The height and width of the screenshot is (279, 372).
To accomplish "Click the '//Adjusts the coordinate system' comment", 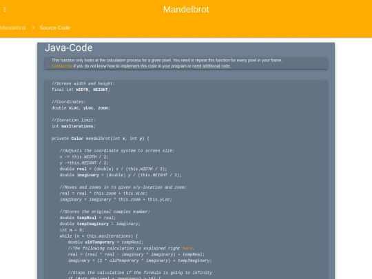I will tap(117, 151).
